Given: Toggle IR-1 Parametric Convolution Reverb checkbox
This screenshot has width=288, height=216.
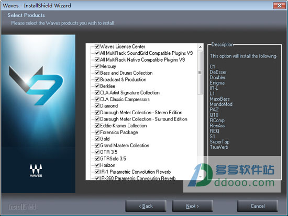Looking at the screenshot, I should (x=97, y=172).
